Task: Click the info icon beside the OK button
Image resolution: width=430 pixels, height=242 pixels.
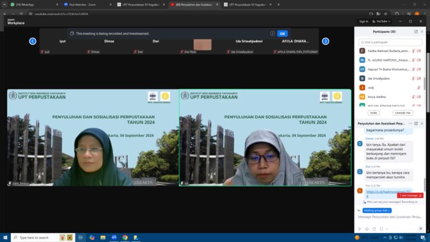Action: (x=272, y=34)
